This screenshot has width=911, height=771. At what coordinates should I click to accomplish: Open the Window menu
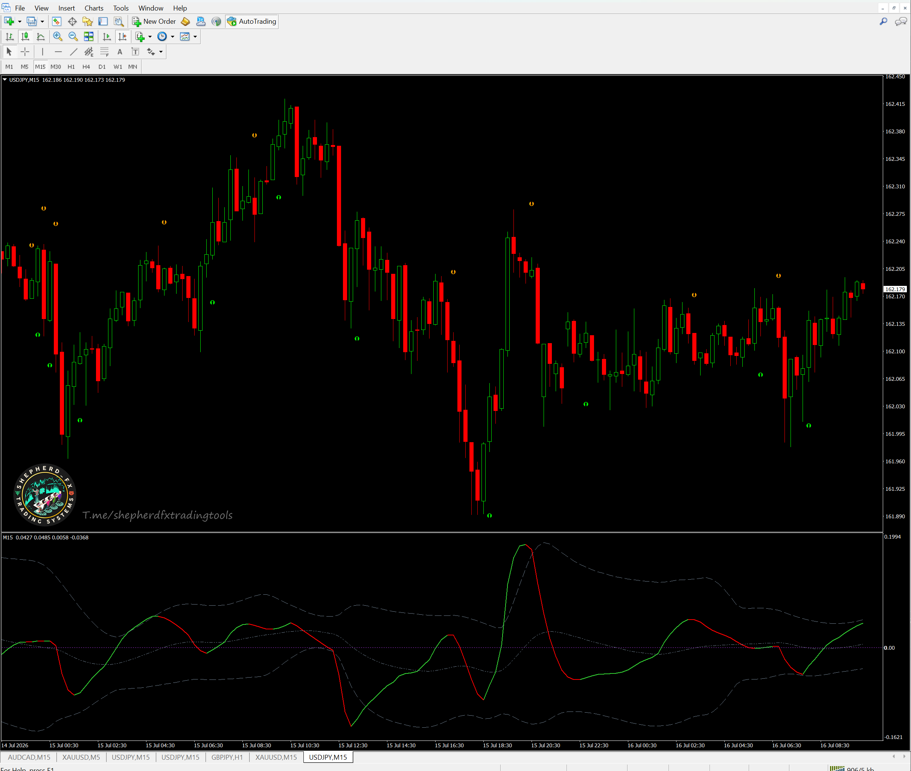coord(151,8)
